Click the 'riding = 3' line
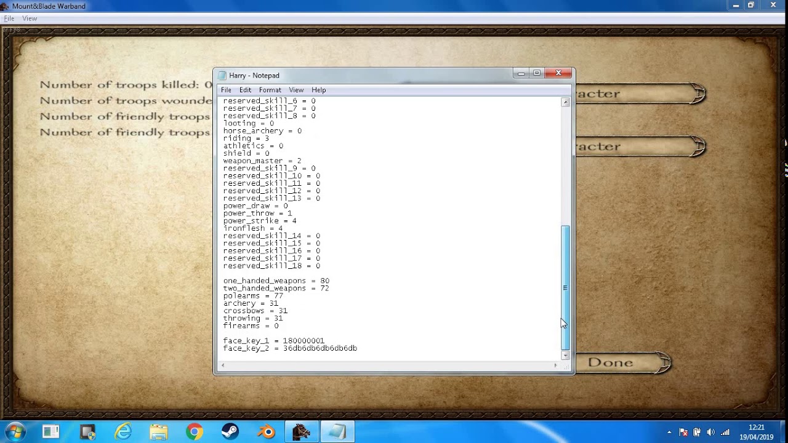788x443 pixels. point(246,138)
